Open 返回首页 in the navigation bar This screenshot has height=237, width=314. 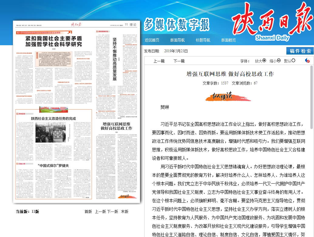(x=152, y=40)
